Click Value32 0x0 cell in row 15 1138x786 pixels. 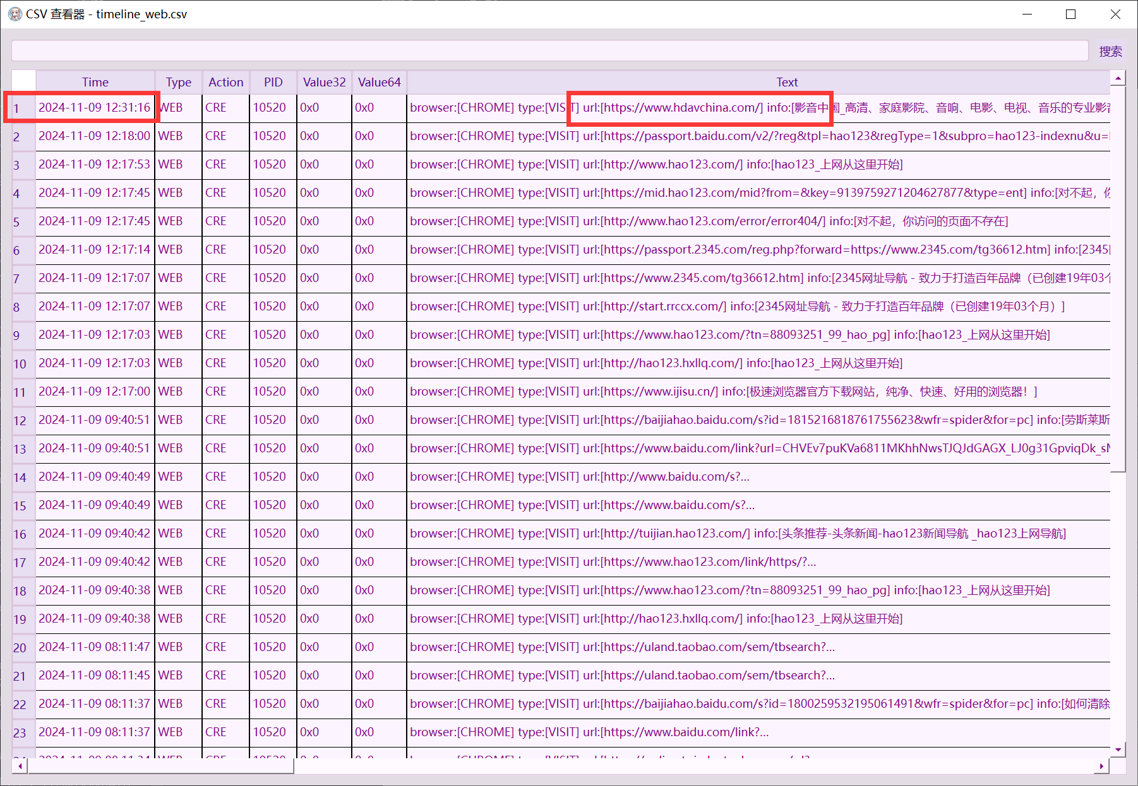point(325,505)
